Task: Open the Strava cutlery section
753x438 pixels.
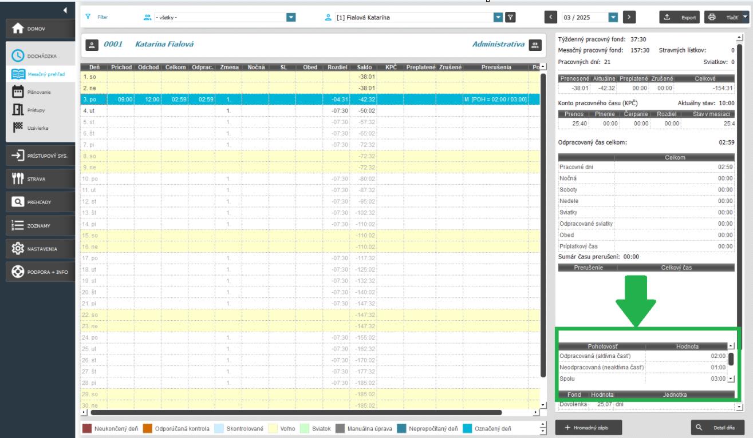Action: click(17, 179)
